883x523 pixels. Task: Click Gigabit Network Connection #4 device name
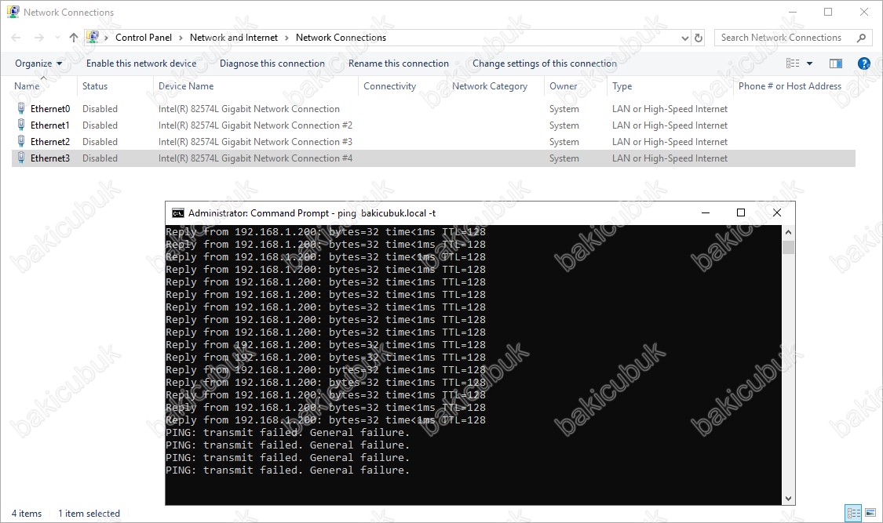tap(255, 158)
